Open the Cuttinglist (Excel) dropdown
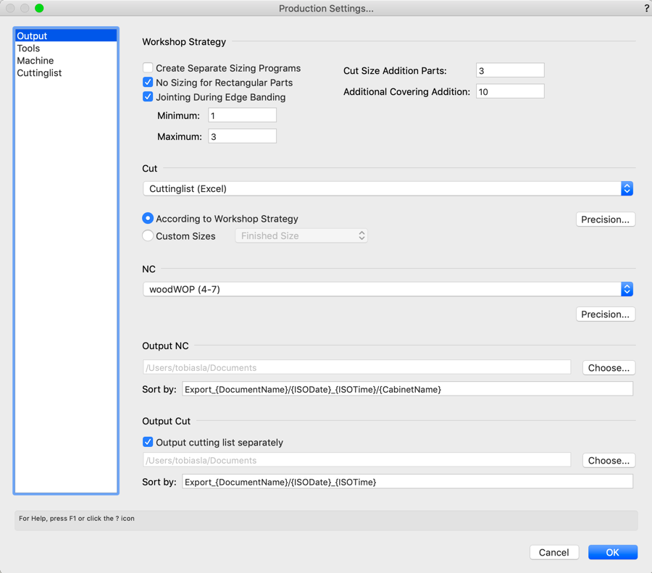This screenshot has width=652, height=573. click(388, 188)
